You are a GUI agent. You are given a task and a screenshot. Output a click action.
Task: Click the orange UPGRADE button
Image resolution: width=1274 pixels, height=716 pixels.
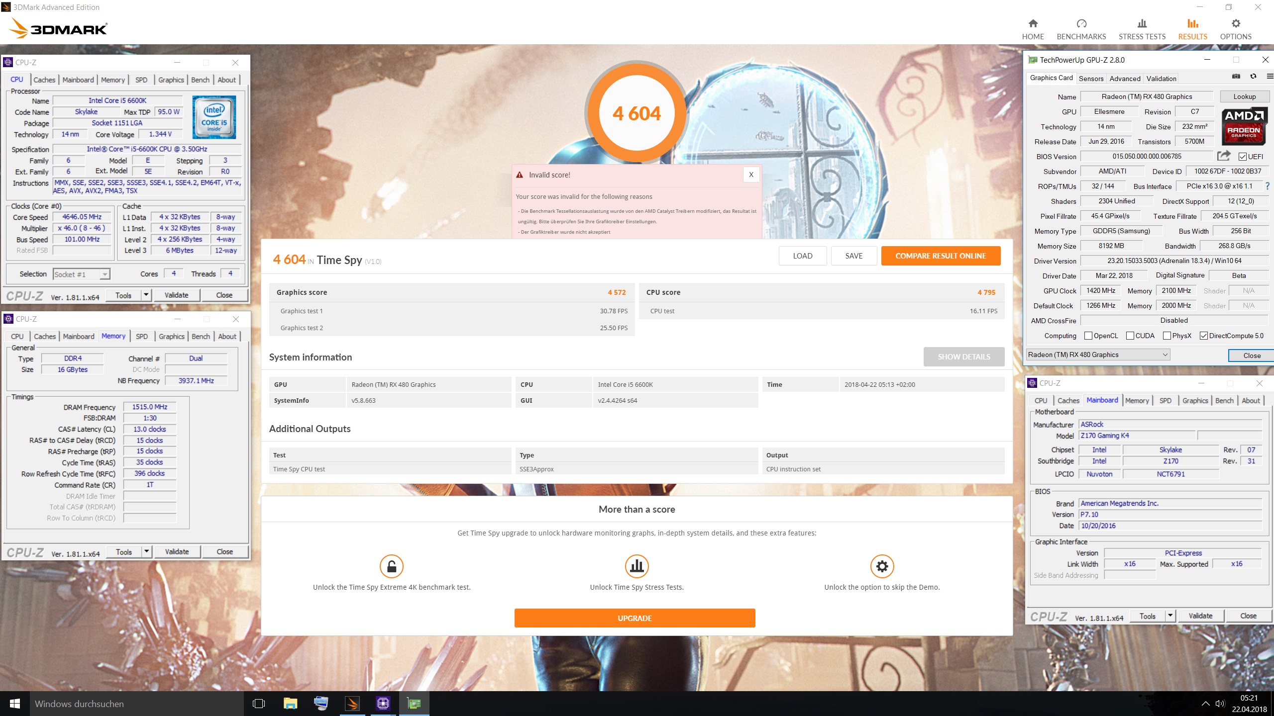point(635,618)
